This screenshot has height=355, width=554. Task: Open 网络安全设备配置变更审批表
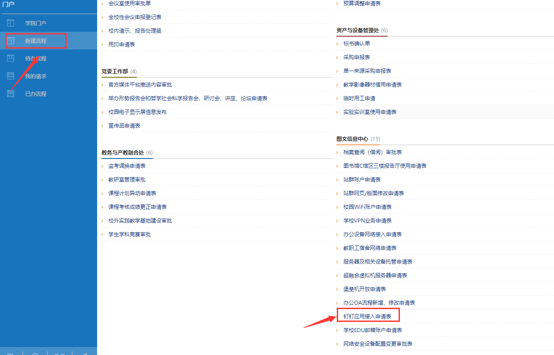[x=378, y=344]
